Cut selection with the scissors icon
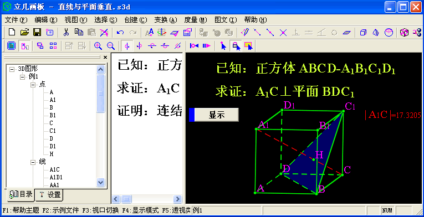 (66, 33)
